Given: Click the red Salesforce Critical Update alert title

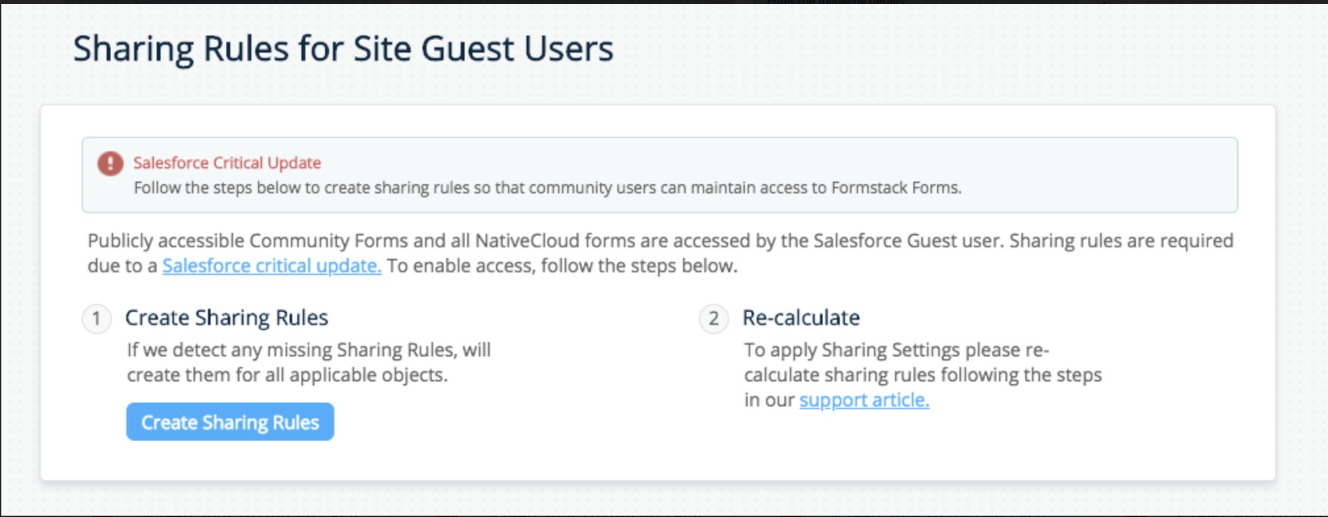Looking at the screenshot, I should pos(227,162).
